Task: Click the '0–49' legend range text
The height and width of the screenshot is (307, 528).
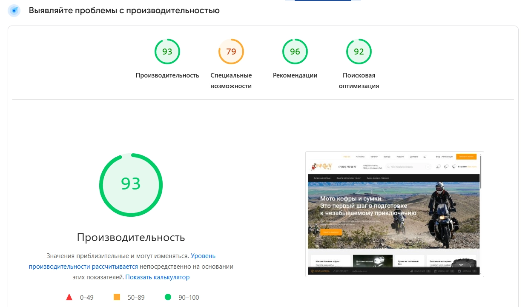Action: [x=87, y=298]
